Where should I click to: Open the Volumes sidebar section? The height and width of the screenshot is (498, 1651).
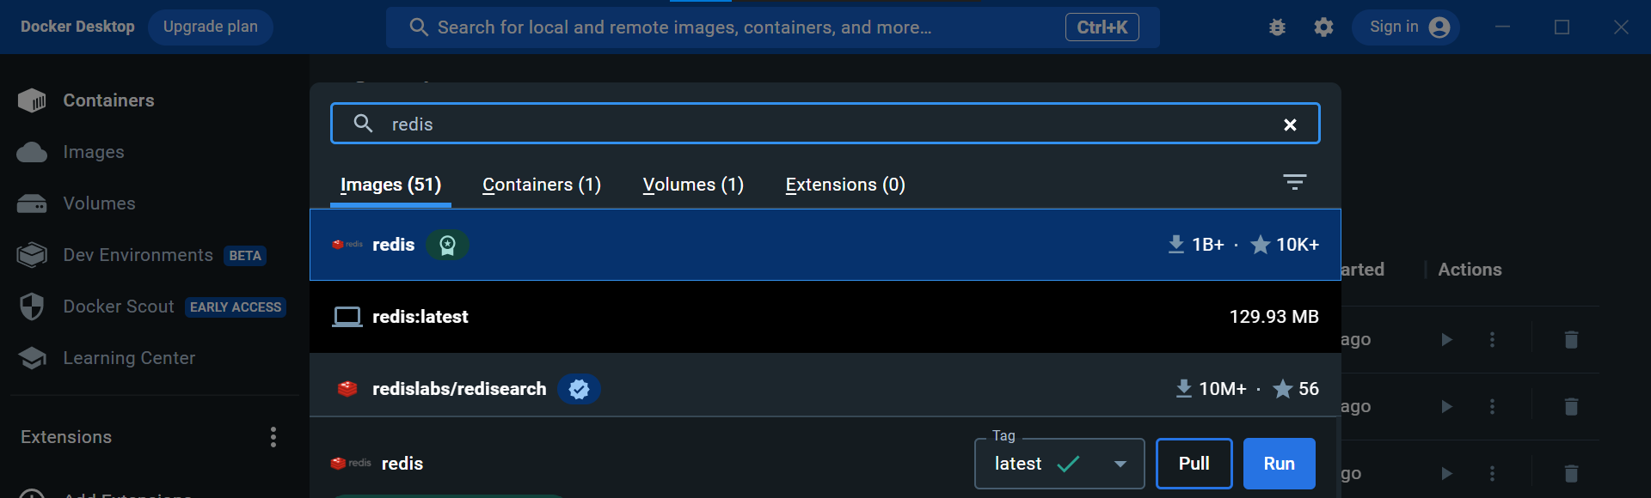pos(99,203)
